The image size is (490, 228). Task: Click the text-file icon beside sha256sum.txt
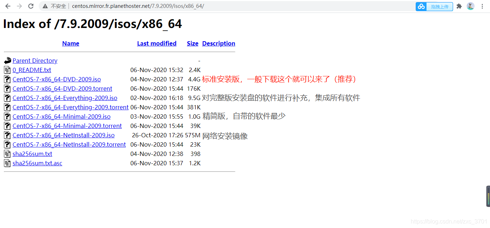click(8, 154)
